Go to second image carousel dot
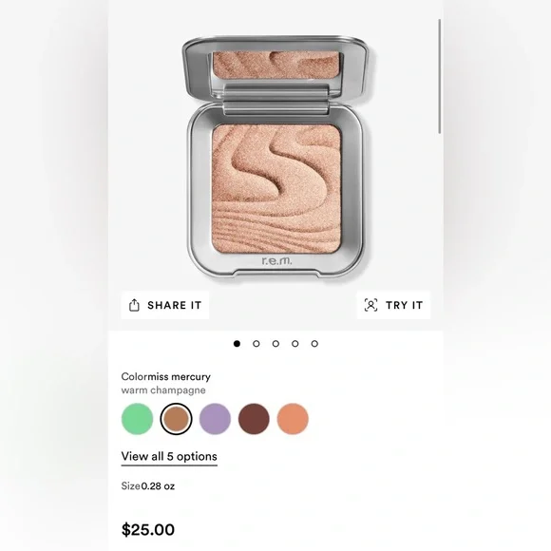The image size is (551, 551). [x=256, y=344]
